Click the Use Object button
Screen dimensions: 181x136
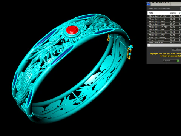coord(176,49)
